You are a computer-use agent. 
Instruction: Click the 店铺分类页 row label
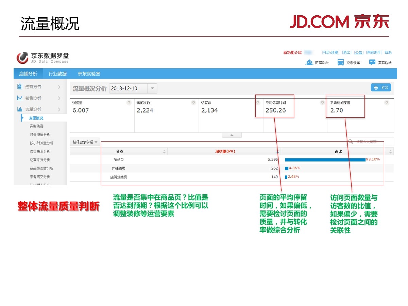pyautogui.click(x=119, y=177)
